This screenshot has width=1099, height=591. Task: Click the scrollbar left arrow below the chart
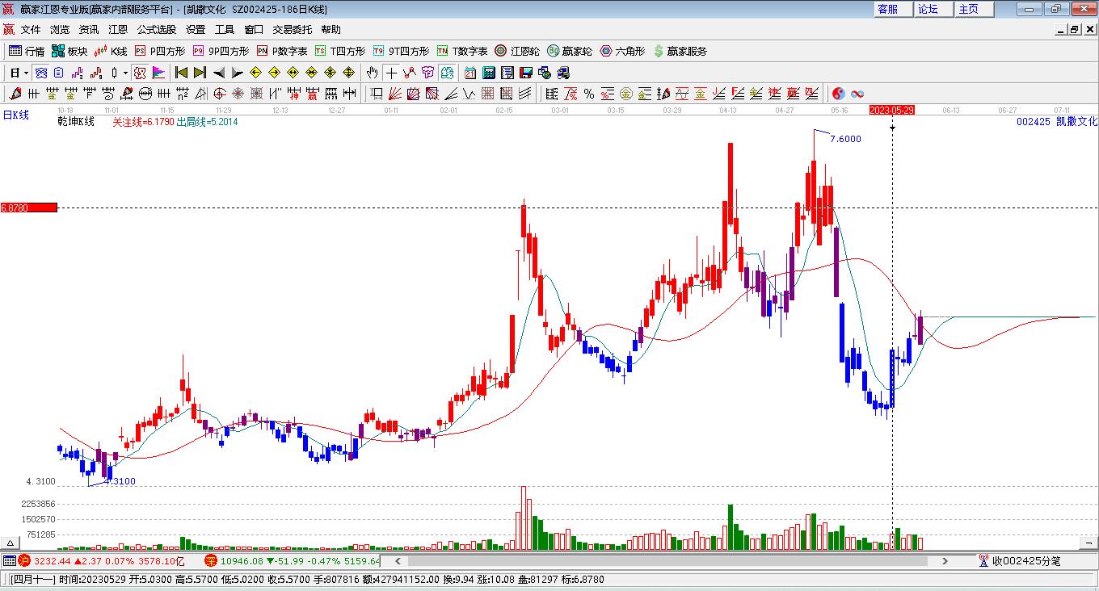398,560
